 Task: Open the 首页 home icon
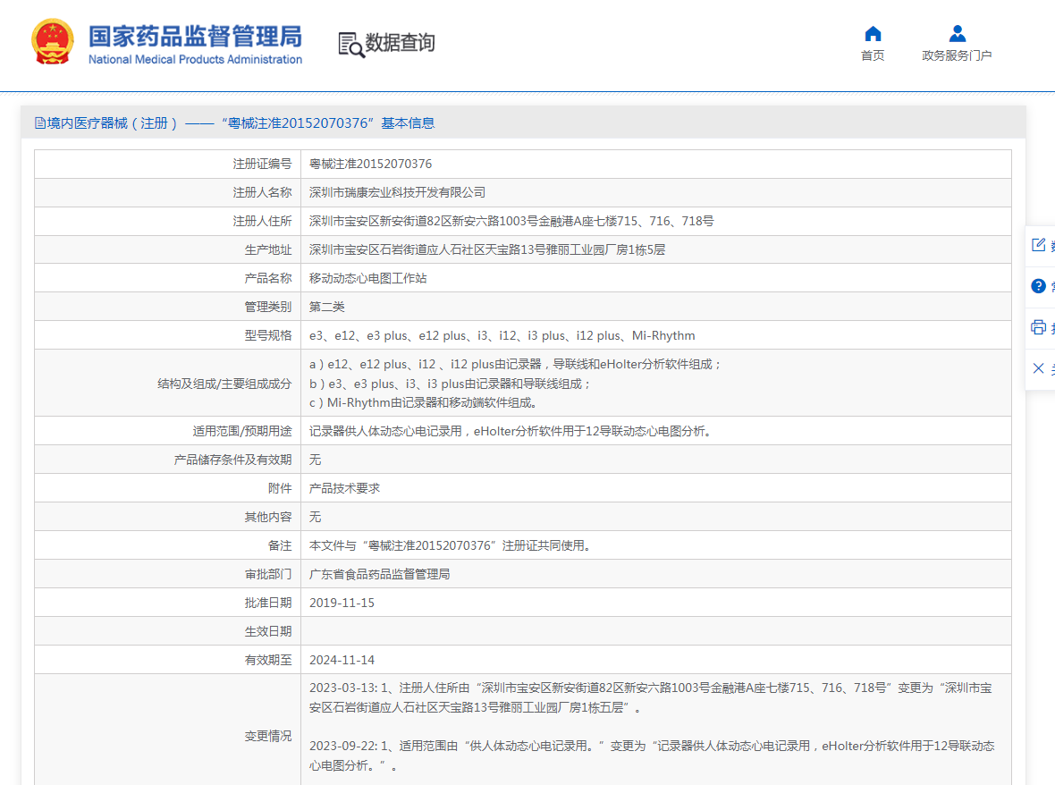coord(873,34)
